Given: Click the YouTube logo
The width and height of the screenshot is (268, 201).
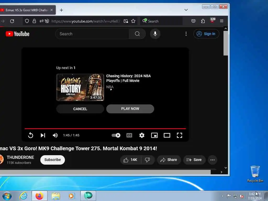Looking at the screenshot, I should (18, 34).
